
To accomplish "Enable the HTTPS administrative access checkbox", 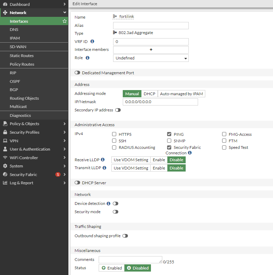I will tap(114, 134).
